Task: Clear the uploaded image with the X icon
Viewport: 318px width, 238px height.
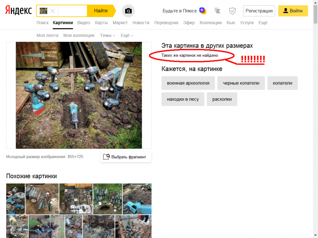Action: tap(52, 11)
